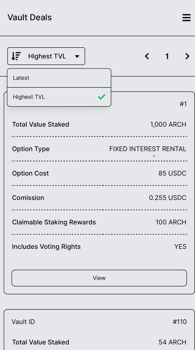Collapse the Highest TVL dropdown caret

(77, 56)
